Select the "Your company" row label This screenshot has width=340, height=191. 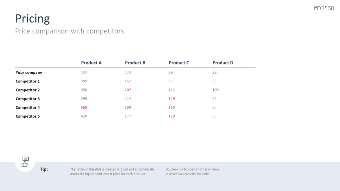click(29, 73)
